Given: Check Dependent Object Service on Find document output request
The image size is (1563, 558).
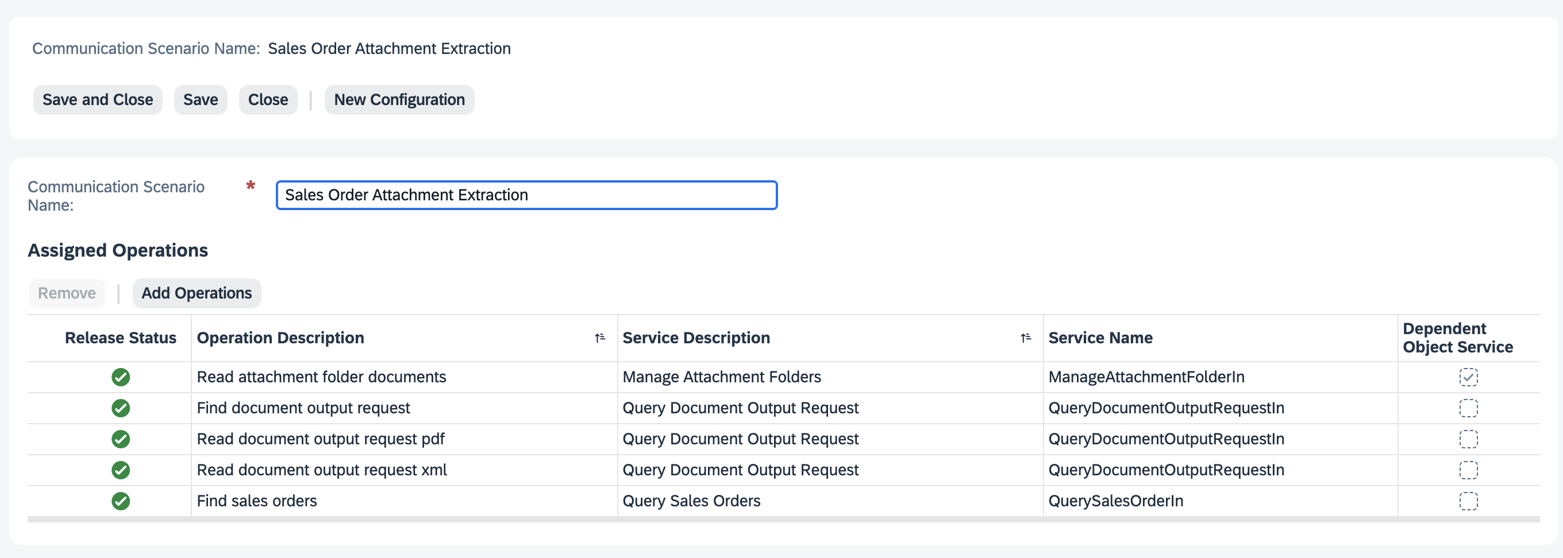Looking at the screenshot, I should (x=1469, y=408).
